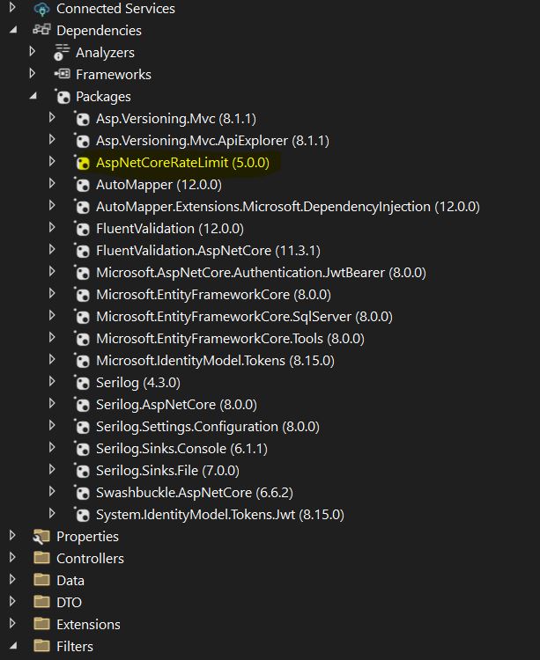Image resolution: width=540 pixels, height=660 pixels.
Task: Collapse the Dependencies tree node
Action: click(x=11, y=31)
